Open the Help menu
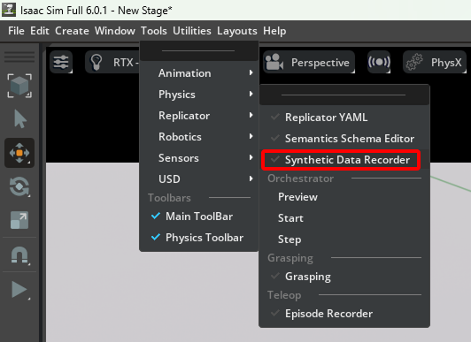The height and width of the screenshot is (342, 471). pos(274,31)
